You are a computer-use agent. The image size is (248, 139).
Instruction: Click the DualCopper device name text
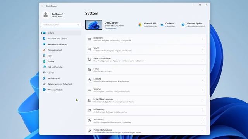tap(111, 22)
